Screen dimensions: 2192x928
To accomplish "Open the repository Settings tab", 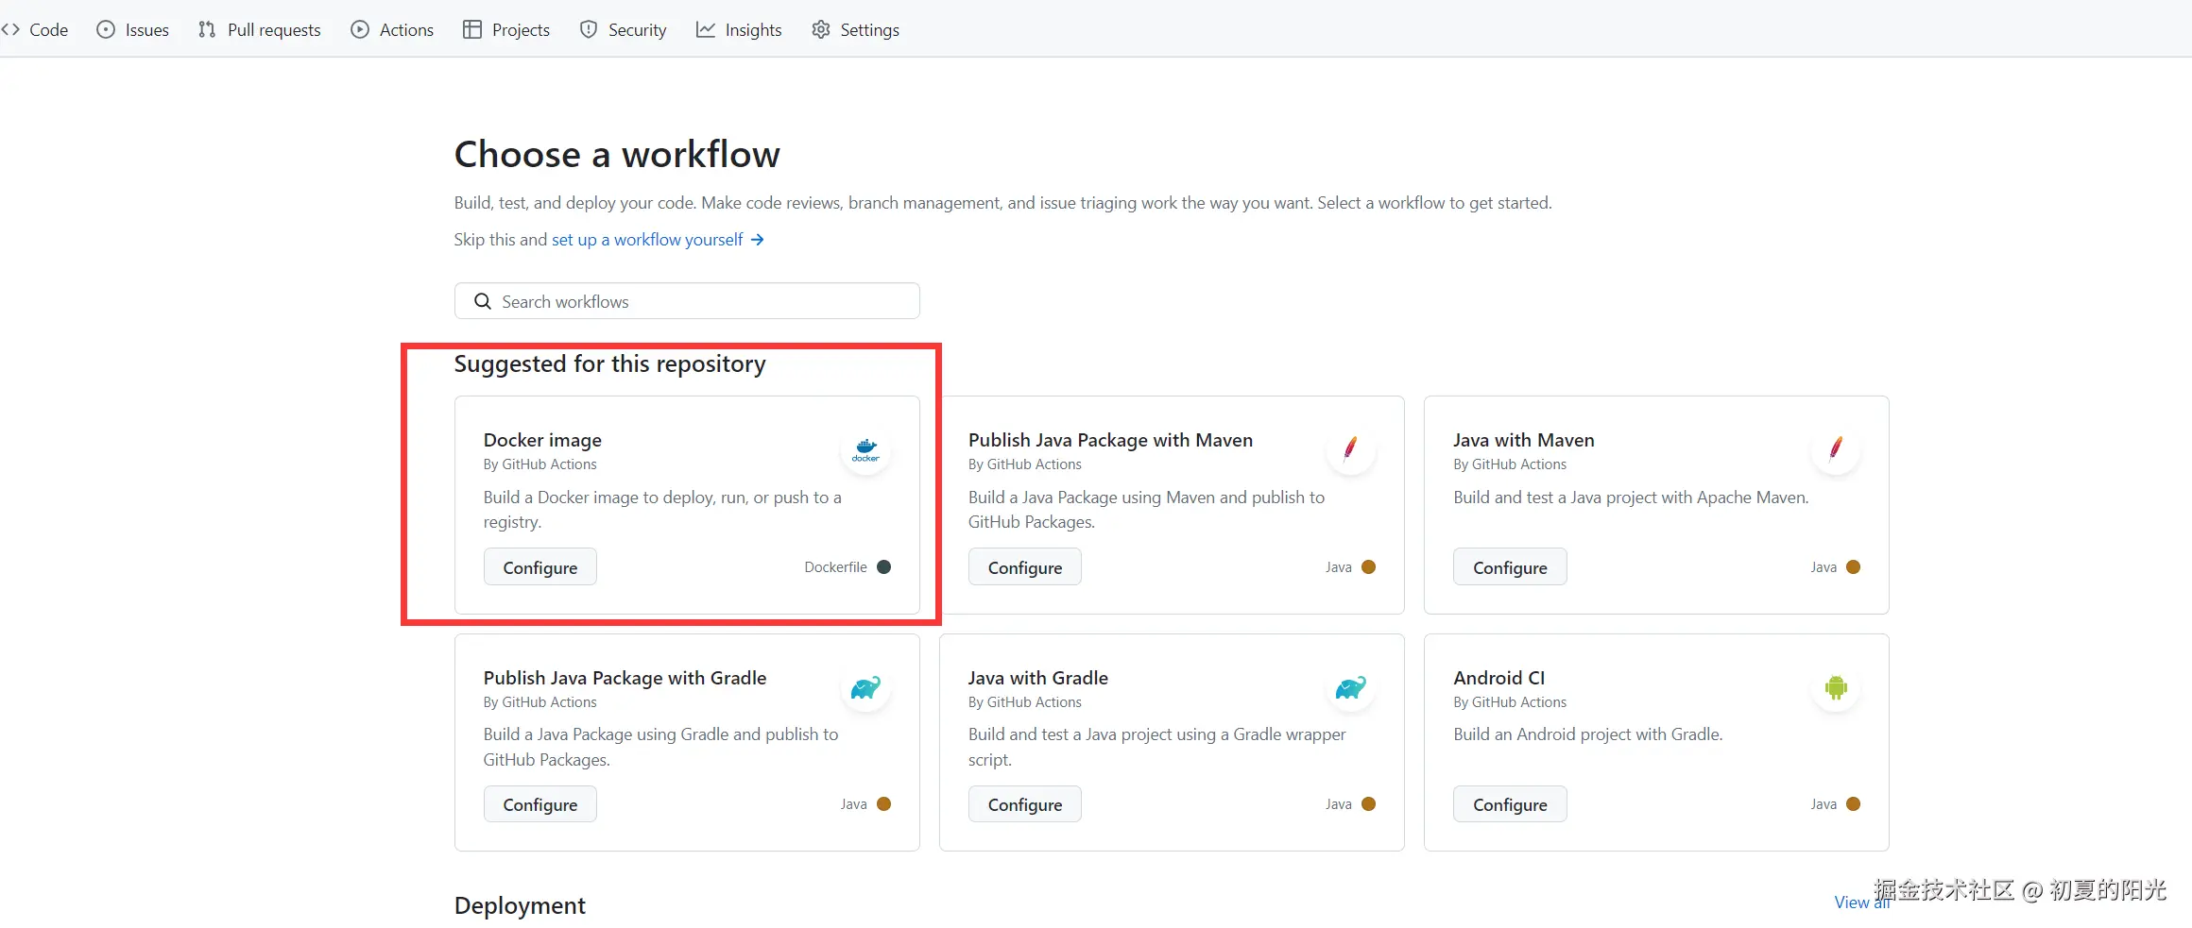I will pos(855,29).
